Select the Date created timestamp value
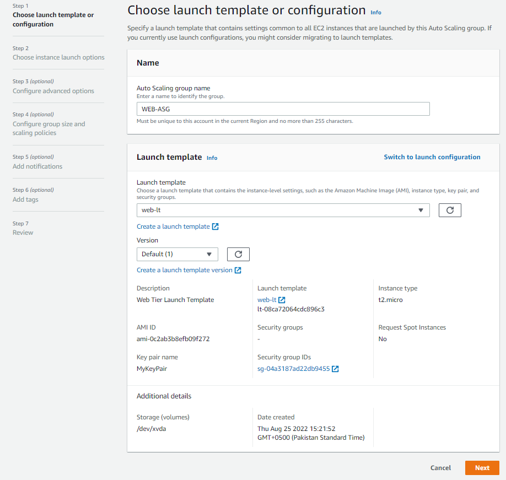506x480 pixels. pyautogui.click(x=311, y=433)
